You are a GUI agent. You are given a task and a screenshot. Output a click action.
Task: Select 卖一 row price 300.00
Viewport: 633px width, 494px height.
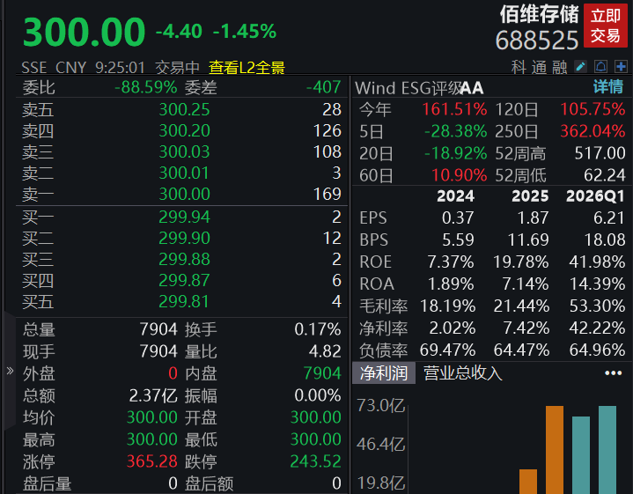click(x=185, y=195)
